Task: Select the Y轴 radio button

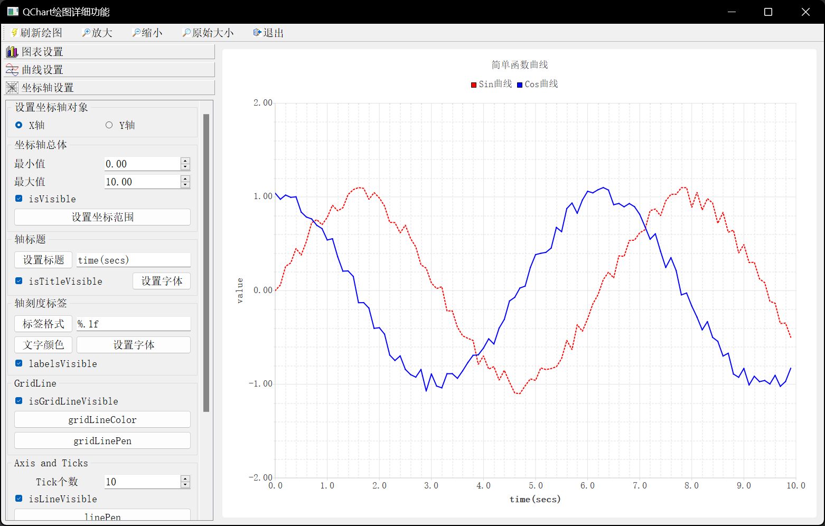Action: [x=109, y=125]
